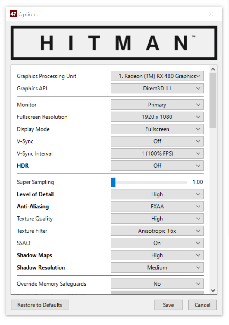
Task: Expand the Shadow Maps dropdown
Action: click(157, 255)
